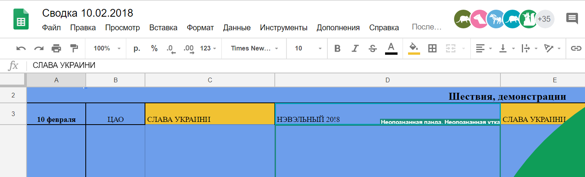585x177 pixels.
Task: Click the Undo arrow icon
Action: (x=21, y=49)
